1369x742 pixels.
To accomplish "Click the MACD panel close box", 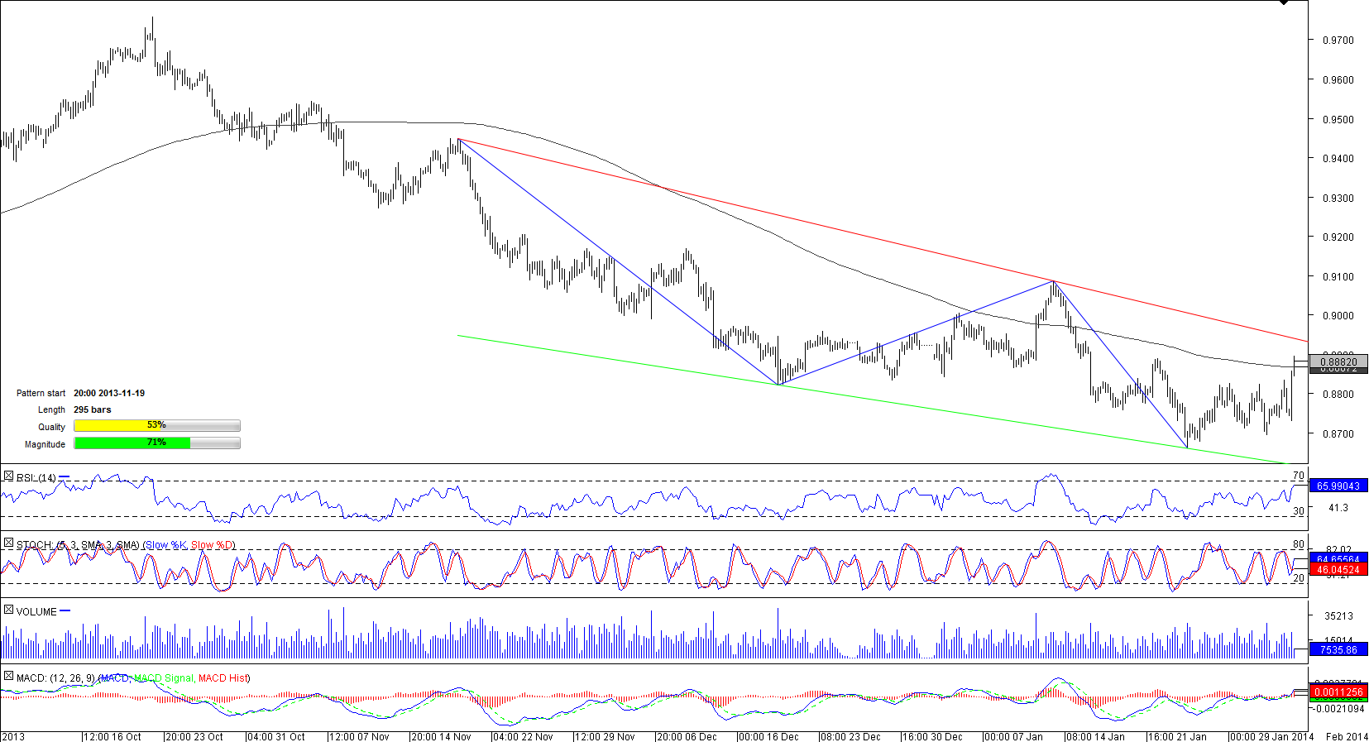I will (x=8, y=677).
